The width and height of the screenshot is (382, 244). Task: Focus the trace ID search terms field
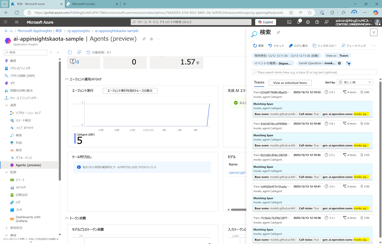click(x=314, y=72)
